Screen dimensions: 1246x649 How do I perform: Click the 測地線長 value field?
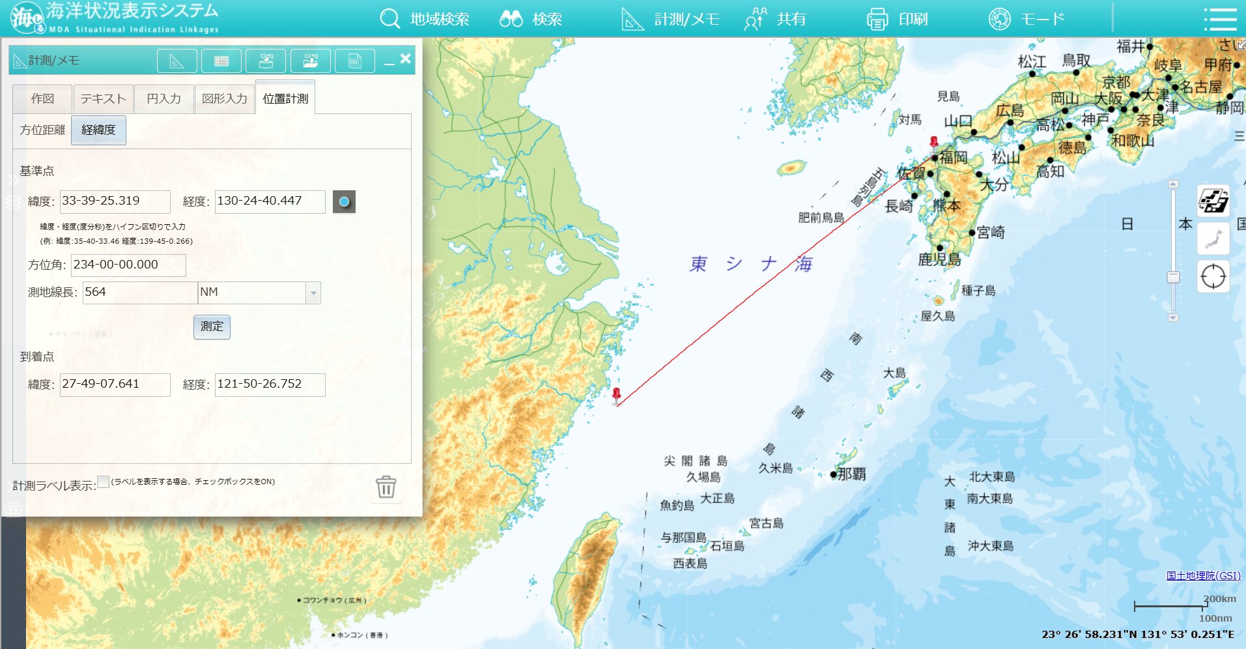point(139,293)
